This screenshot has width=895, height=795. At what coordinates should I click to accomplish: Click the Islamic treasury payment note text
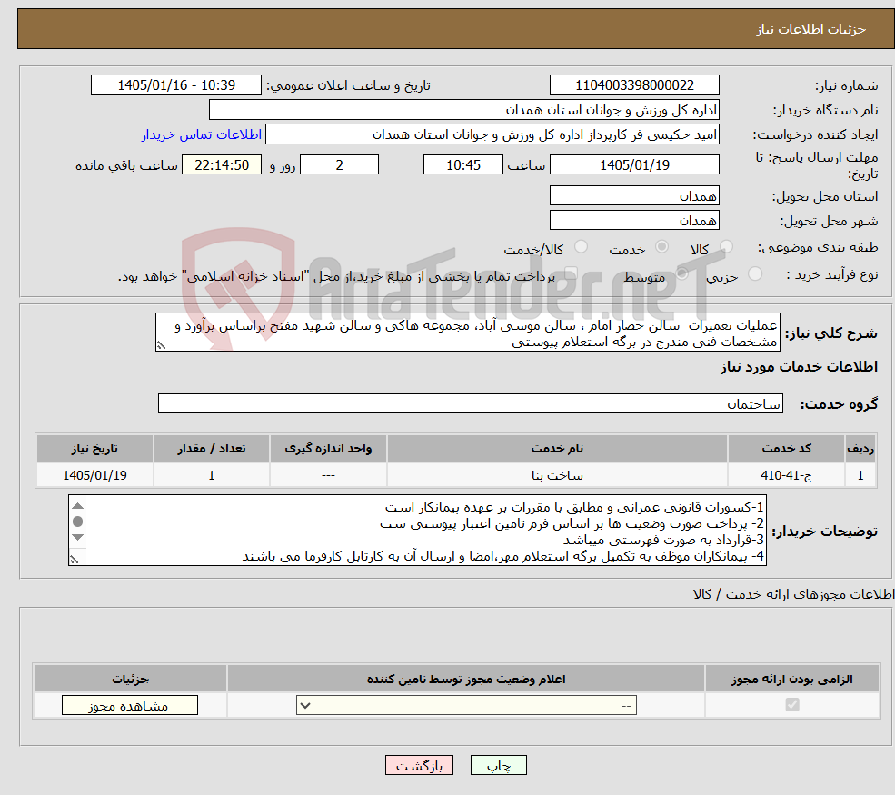click(x=336, y=277)
